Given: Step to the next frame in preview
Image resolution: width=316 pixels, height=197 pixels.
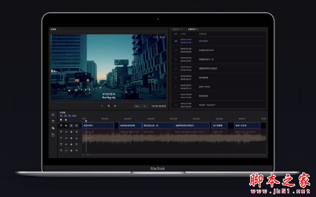Looking at the screenshot, I should tap(115, 106).
